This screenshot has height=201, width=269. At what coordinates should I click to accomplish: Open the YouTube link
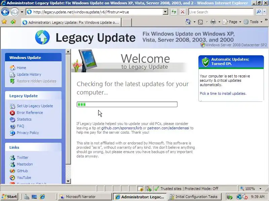(x=24, y=178)
